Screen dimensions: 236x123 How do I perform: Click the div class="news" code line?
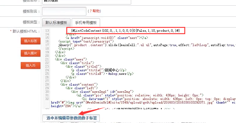70,59
